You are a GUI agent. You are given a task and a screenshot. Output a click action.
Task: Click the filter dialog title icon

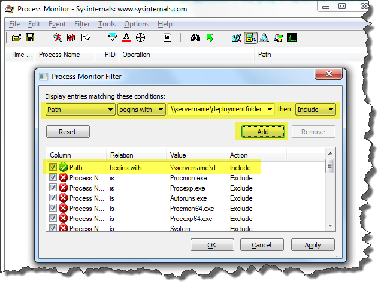pos(44,77)
